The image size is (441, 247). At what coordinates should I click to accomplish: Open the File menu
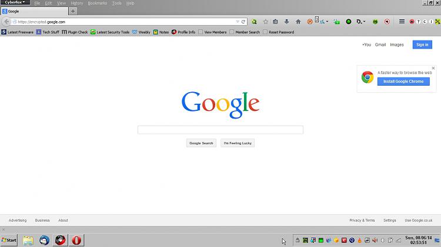pos(37,4)
